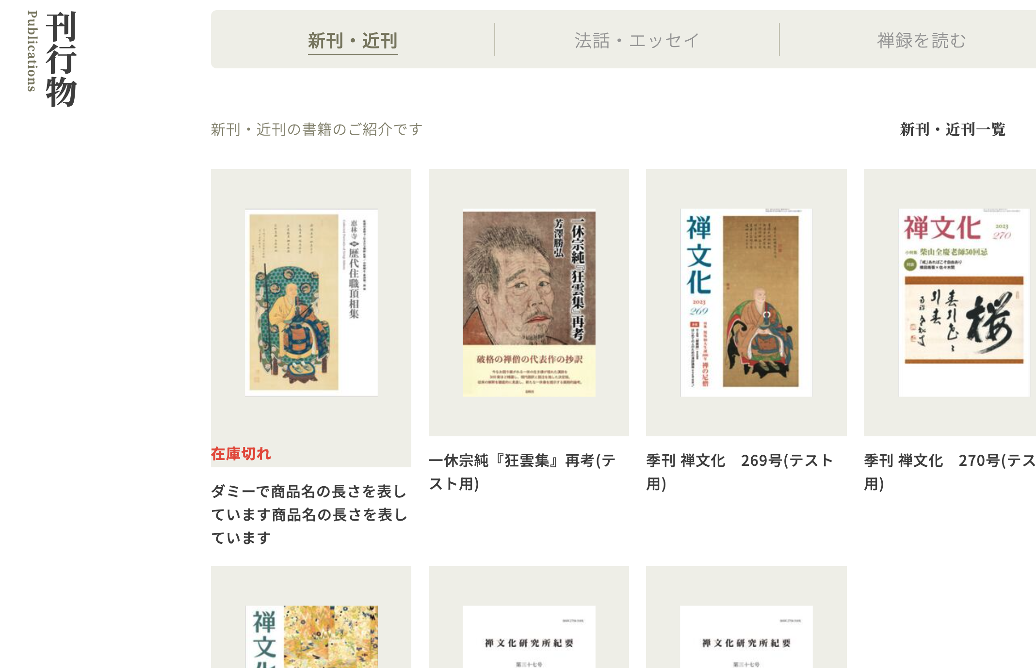This screenshot has height=668, width=1036.
Task: Click the 歴代住職頂相集 book cover
Action: tap(311, 302)
